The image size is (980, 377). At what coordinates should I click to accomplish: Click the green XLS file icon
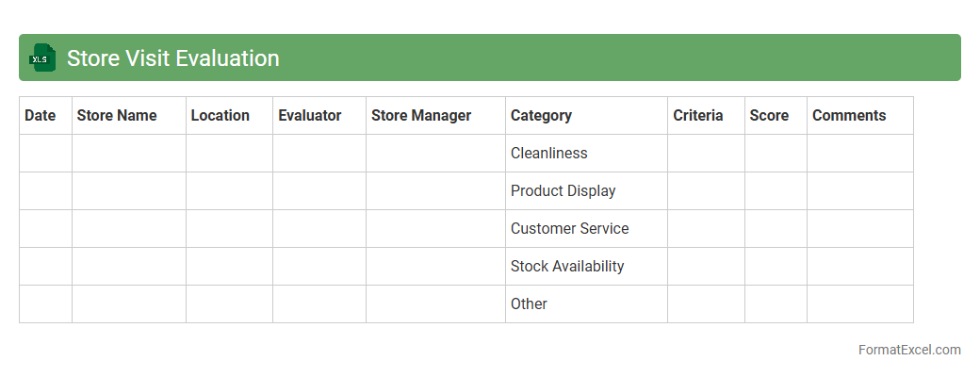tap(42, 58)
